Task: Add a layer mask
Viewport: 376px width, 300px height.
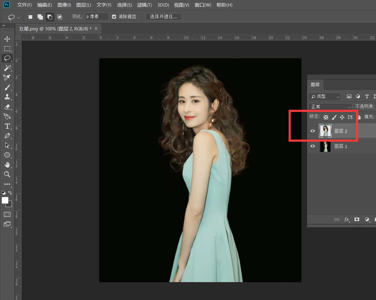Action: coord(357,219)
